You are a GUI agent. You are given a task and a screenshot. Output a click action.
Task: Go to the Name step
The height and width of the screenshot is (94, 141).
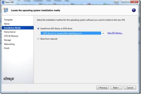[7, 24]
